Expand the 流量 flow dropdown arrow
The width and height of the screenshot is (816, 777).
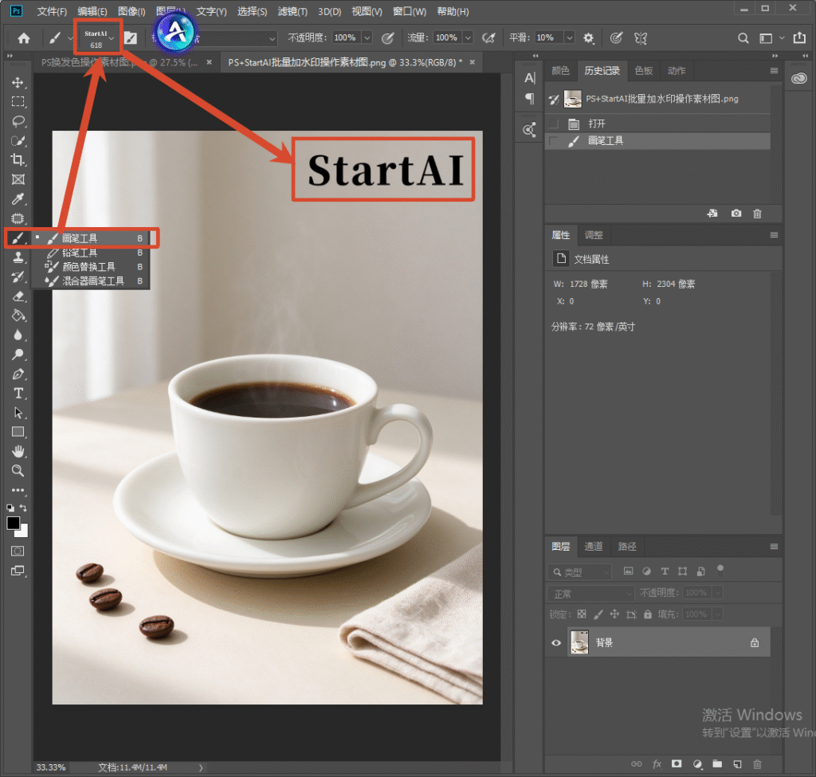(468, 38)
